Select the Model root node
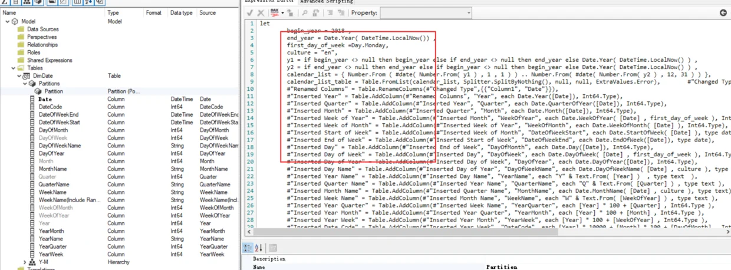This screenshot has width=731, height=270. point(28,21)
